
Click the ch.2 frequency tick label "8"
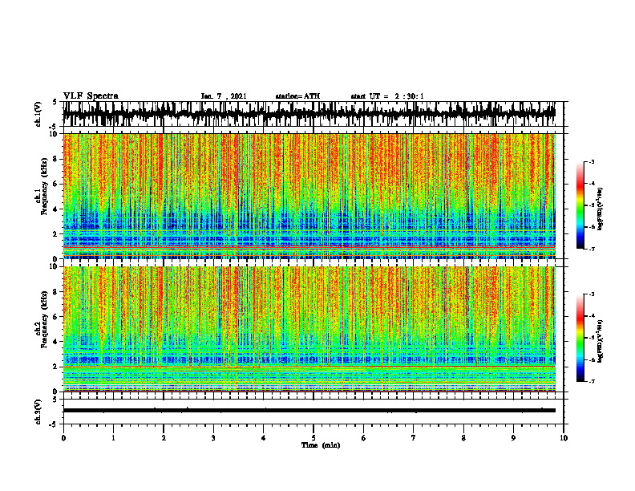tap(56, 292)
